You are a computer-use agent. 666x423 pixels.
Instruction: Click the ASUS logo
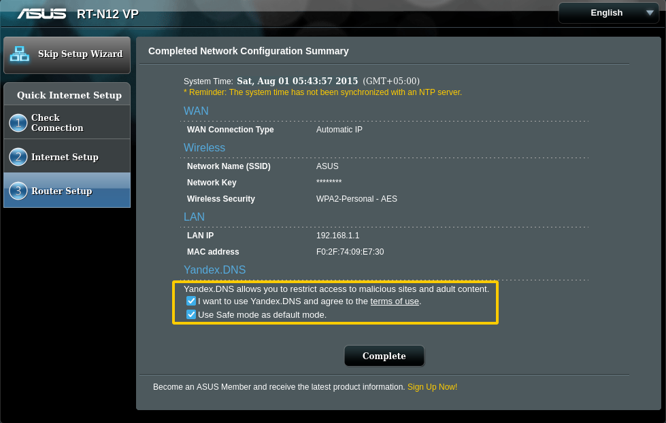pyautogui.click(x=41, y=14)
